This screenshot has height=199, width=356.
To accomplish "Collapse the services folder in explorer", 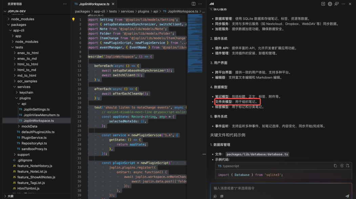I will [24, 87].
